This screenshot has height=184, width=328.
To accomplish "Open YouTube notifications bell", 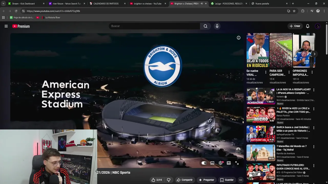I will tap(307, 26).
